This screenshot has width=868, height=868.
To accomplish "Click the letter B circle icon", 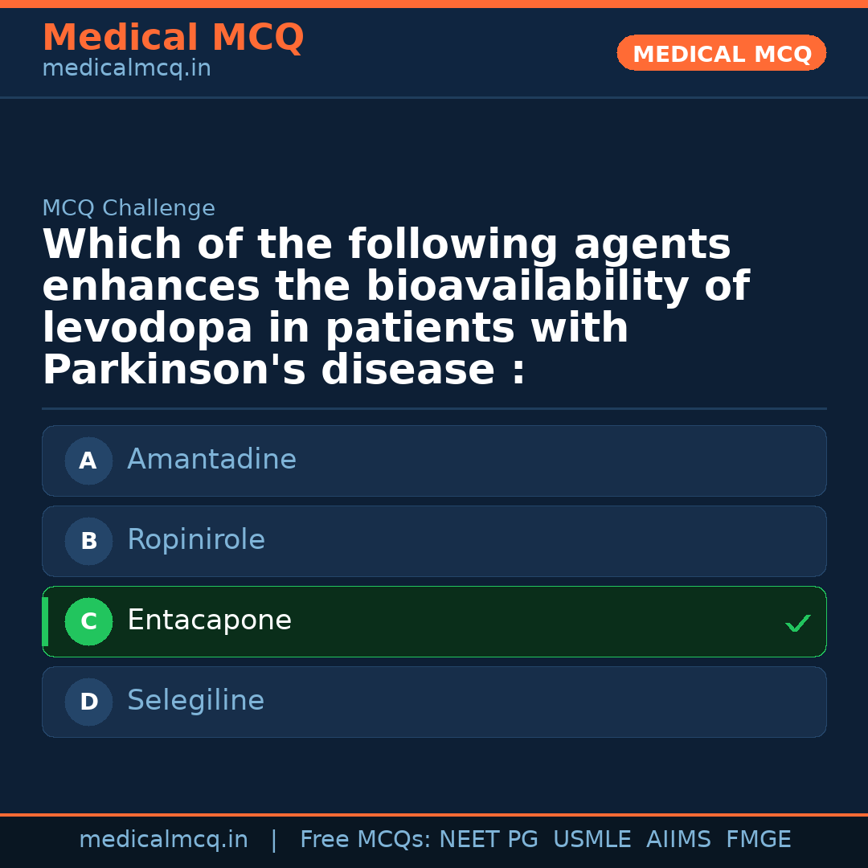I will (x=88, y=541).
